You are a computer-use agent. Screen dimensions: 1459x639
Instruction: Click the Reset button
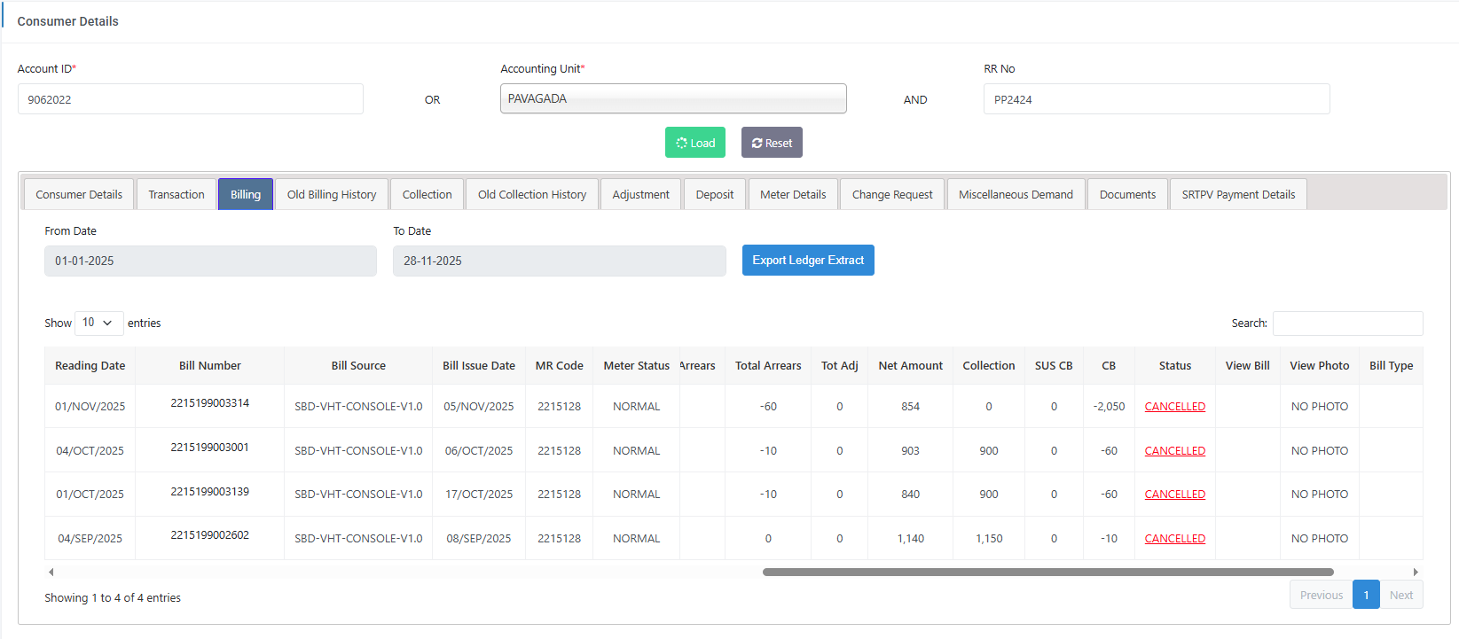click(772, 143)
